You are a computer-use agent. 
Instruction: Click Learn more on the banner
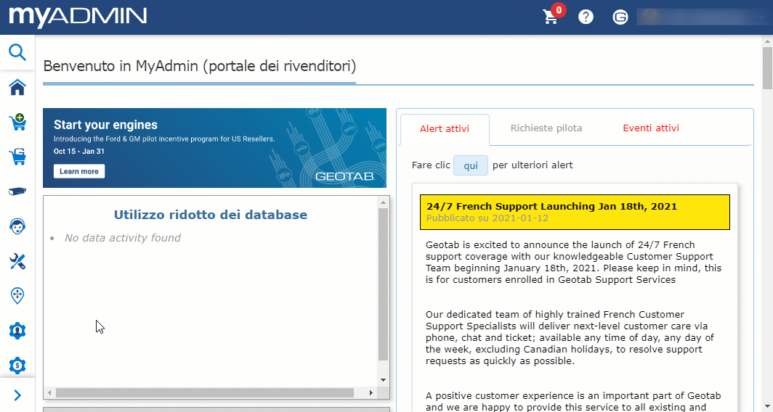(x=79, y=171)
